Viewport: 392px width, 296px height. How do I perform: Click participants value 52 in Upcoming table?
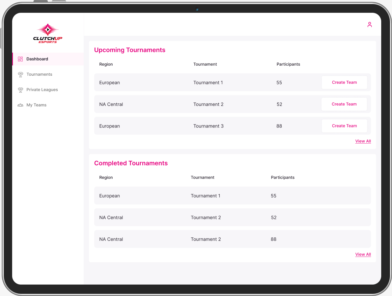[x=279, y=104]
